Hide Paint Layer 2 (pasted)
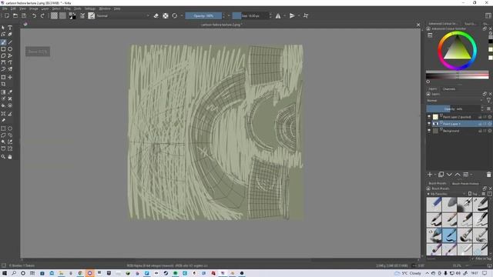This screenshot has width=493, height=277. click(x=429, y=117)
